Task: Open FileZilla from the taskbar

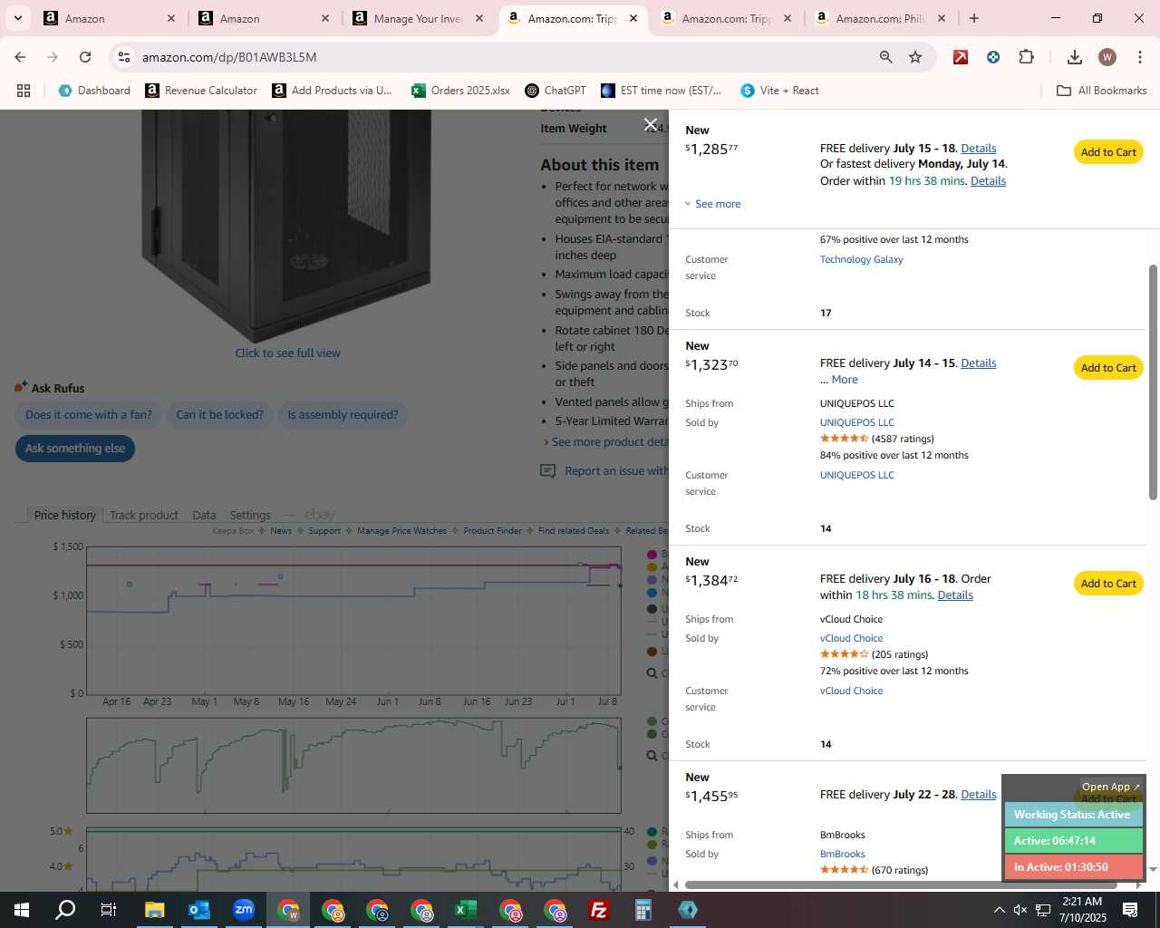Action: point(598,910)
